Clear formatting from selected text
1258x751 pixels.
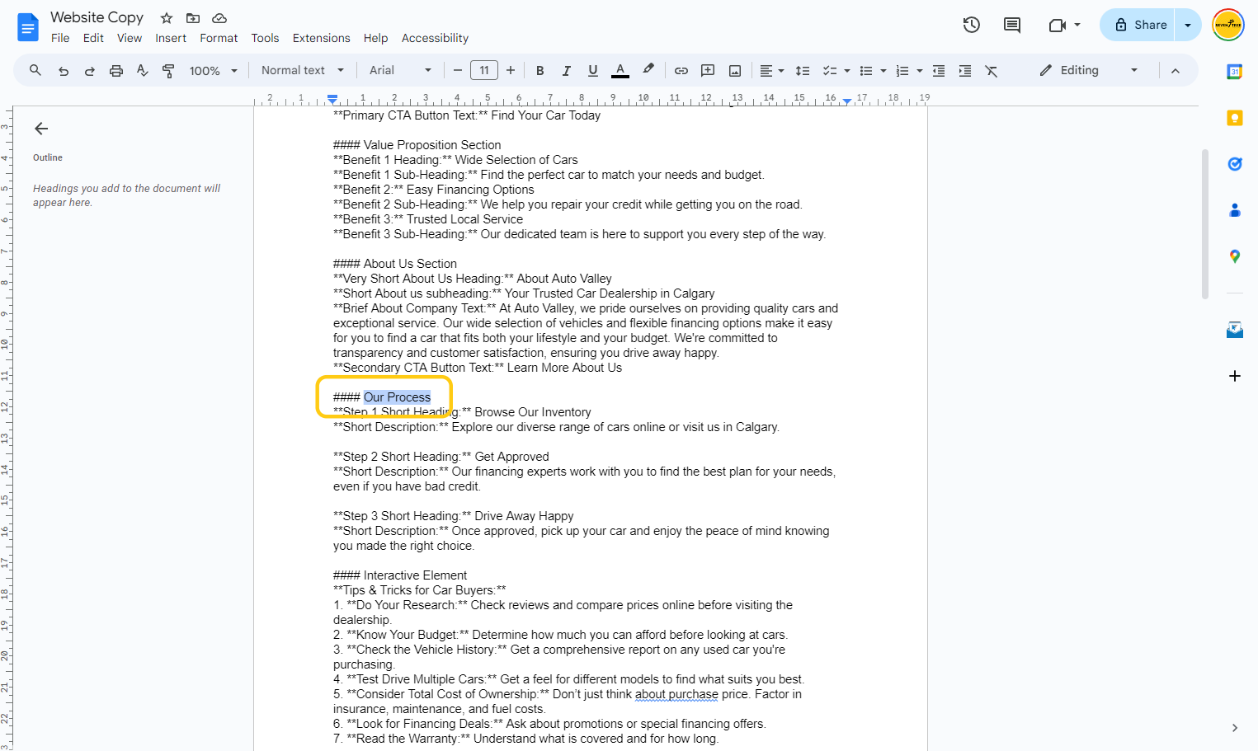992,71
